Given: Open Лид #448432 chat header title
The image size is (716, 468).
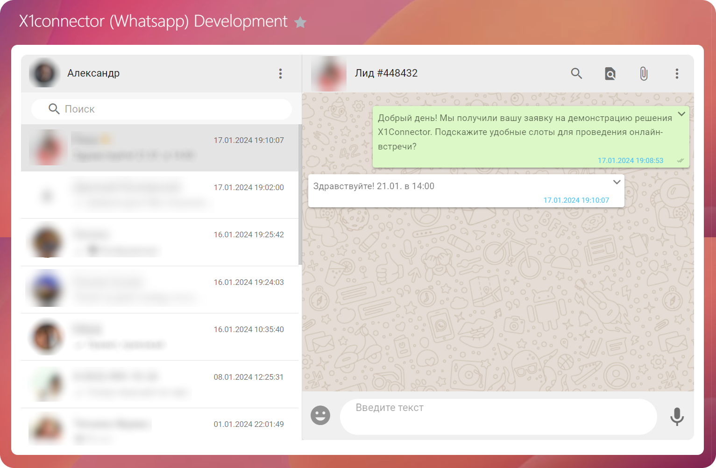Looking at the screenshot, I should pos(386,73).
